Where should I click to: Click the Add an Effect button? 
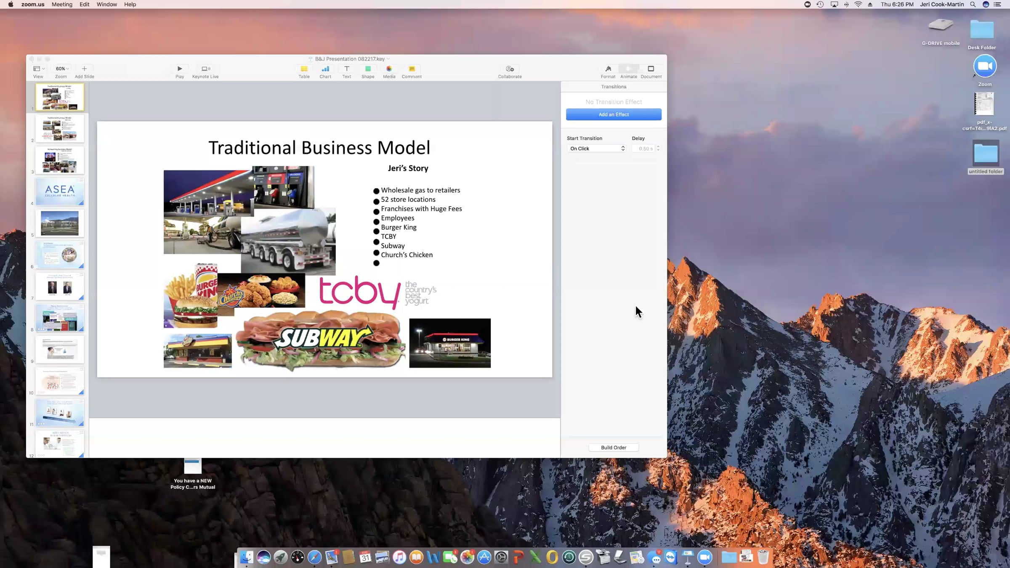point(614,114)
